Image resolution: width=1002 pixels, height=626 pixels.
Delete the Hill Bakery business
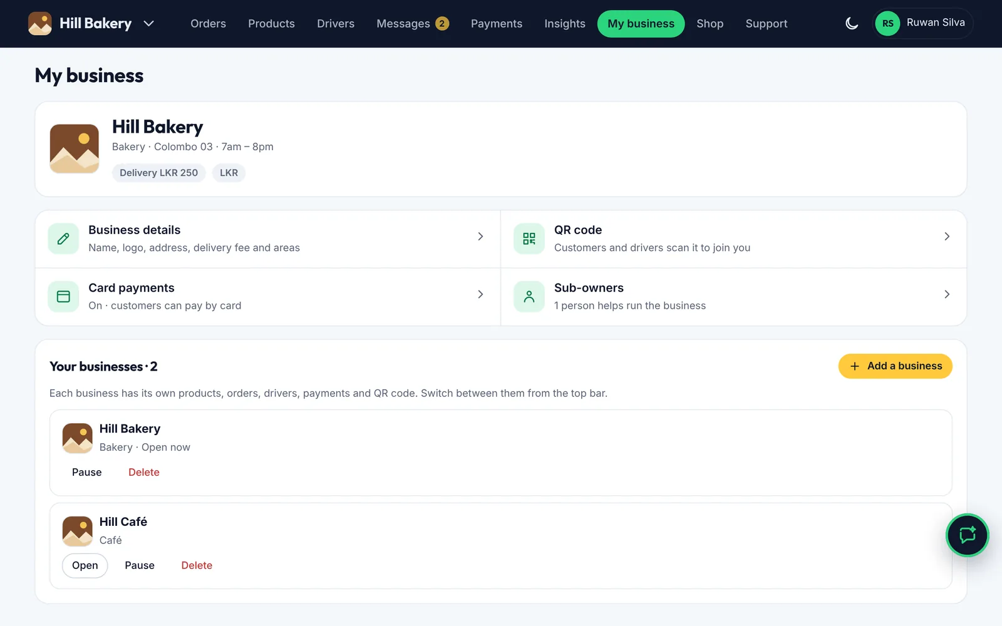click(144, 473)
